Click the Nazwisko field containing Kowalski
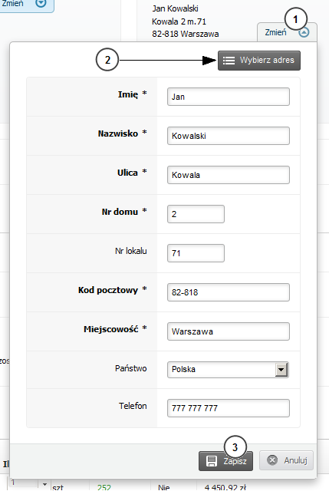Image resolution: width=329 pixels, height=491 pixels. click(229, 136)
